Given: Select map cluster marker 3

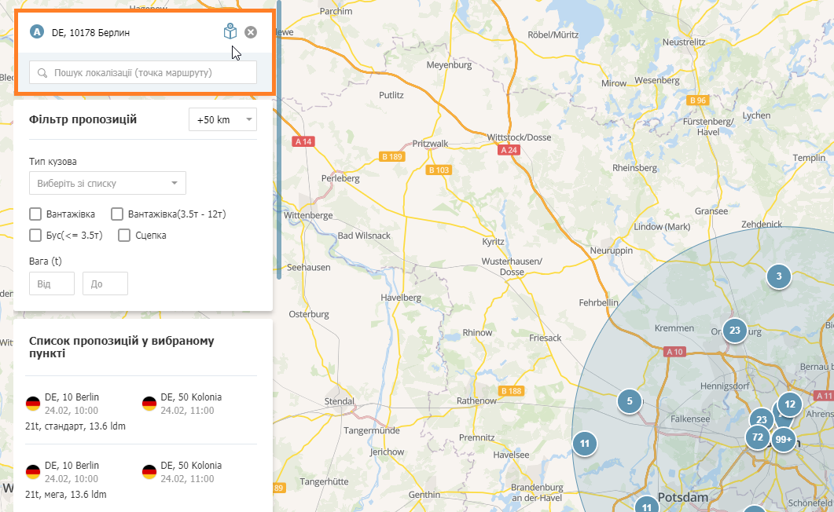Looking at the screenshot, I should [779, 276].
